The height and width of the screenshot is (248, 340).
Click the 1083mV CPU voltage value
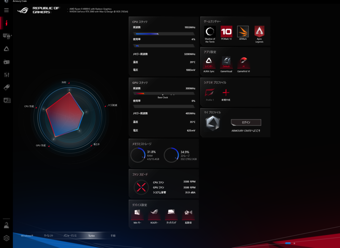coord(191,70)
